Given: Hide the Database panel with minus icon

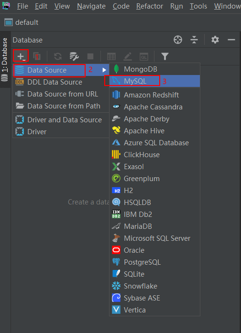Looking at the screenshot, I should pyautogui.click(x=231, y=40).
